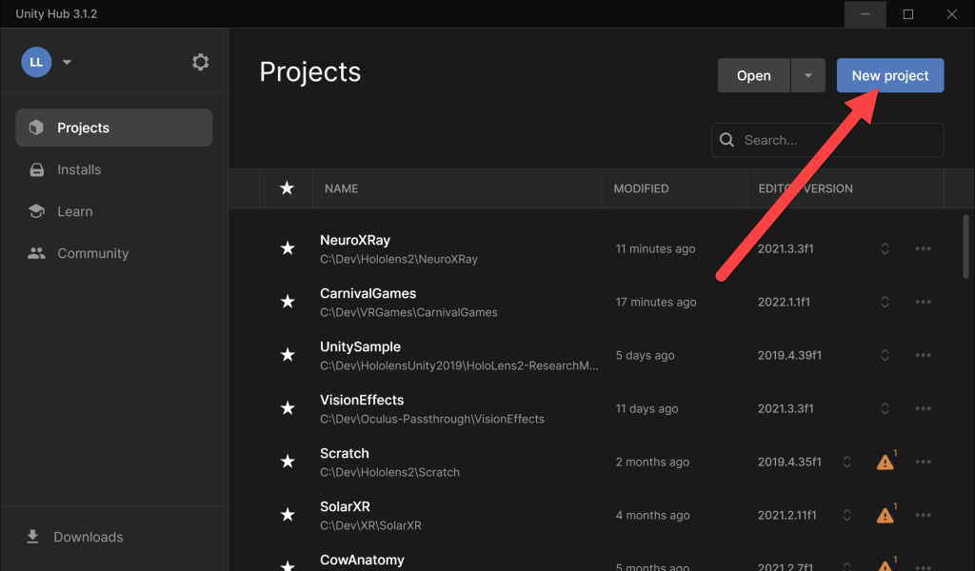Open more options for NeuroXRay

coord(923,248)
